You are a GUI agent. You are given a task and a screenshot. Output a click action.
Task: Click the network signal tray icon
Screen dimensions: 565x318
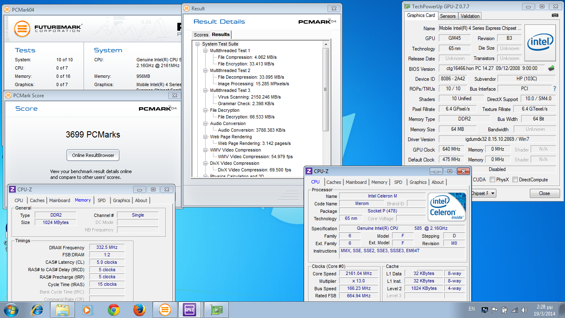click(x=515, y=310)
